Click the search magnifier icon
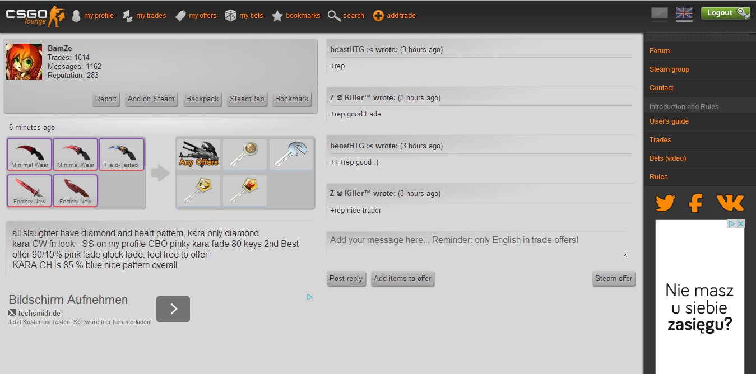The width and height of the screenshot is (756, 374). 334,16
